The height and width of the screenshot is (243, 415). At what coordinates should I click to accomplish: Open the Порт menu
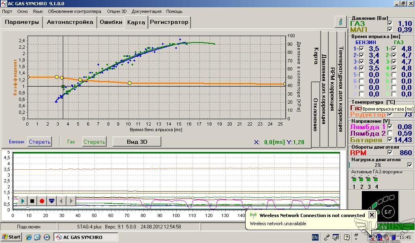[7, 11]
